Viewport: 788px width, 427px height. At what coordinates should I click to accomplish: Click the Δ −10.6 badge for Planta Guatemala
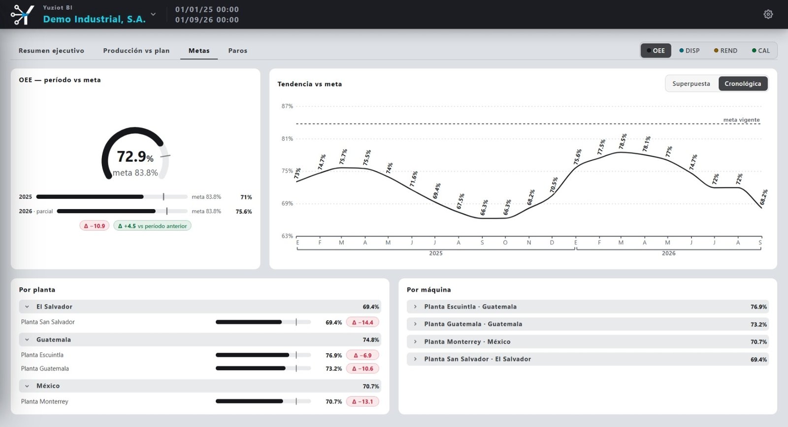click(362, 368)
